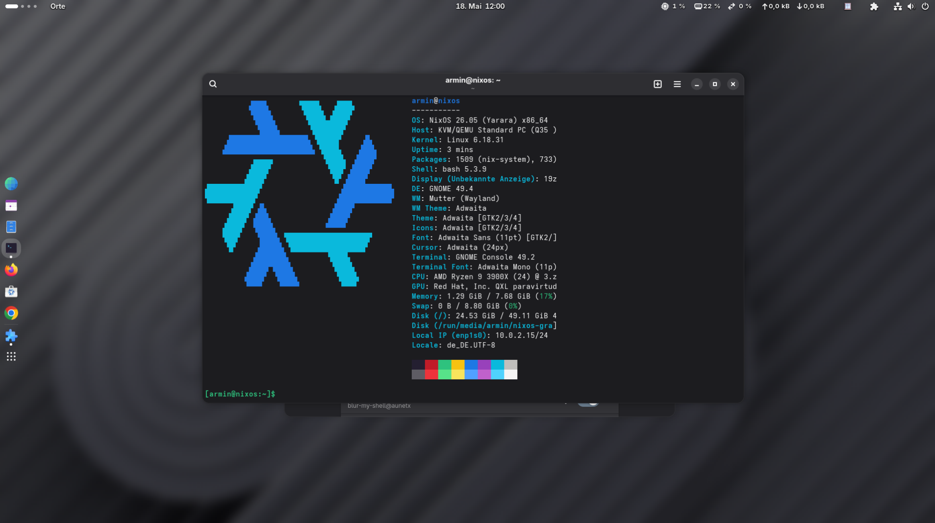This screenshot has width=935, height=523.
Task: Click the 'Icons: Adwaita [GTK2/3/4]' line
Action: coord(467,228)
